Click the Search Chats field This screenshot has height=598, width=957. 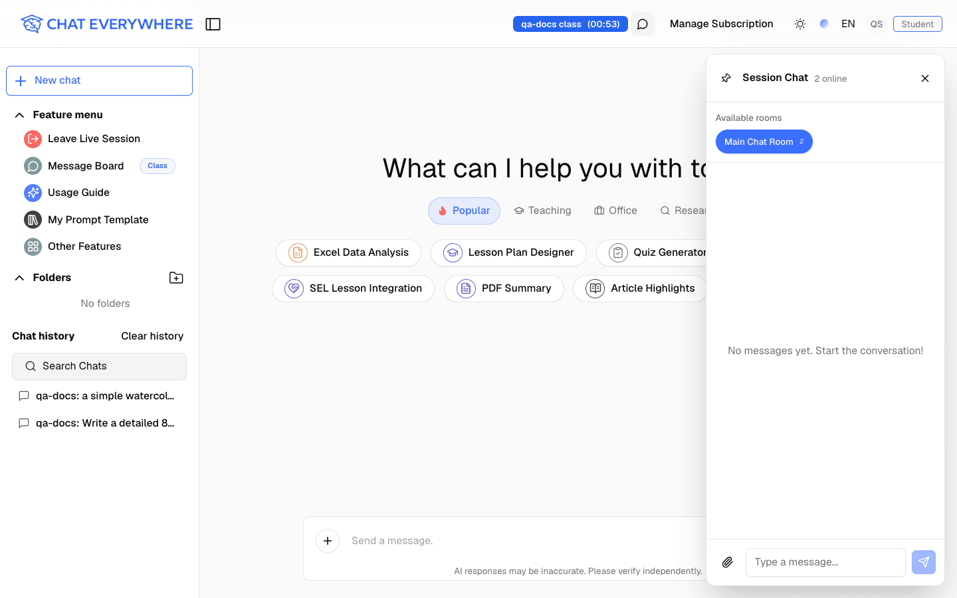point(99,366)
